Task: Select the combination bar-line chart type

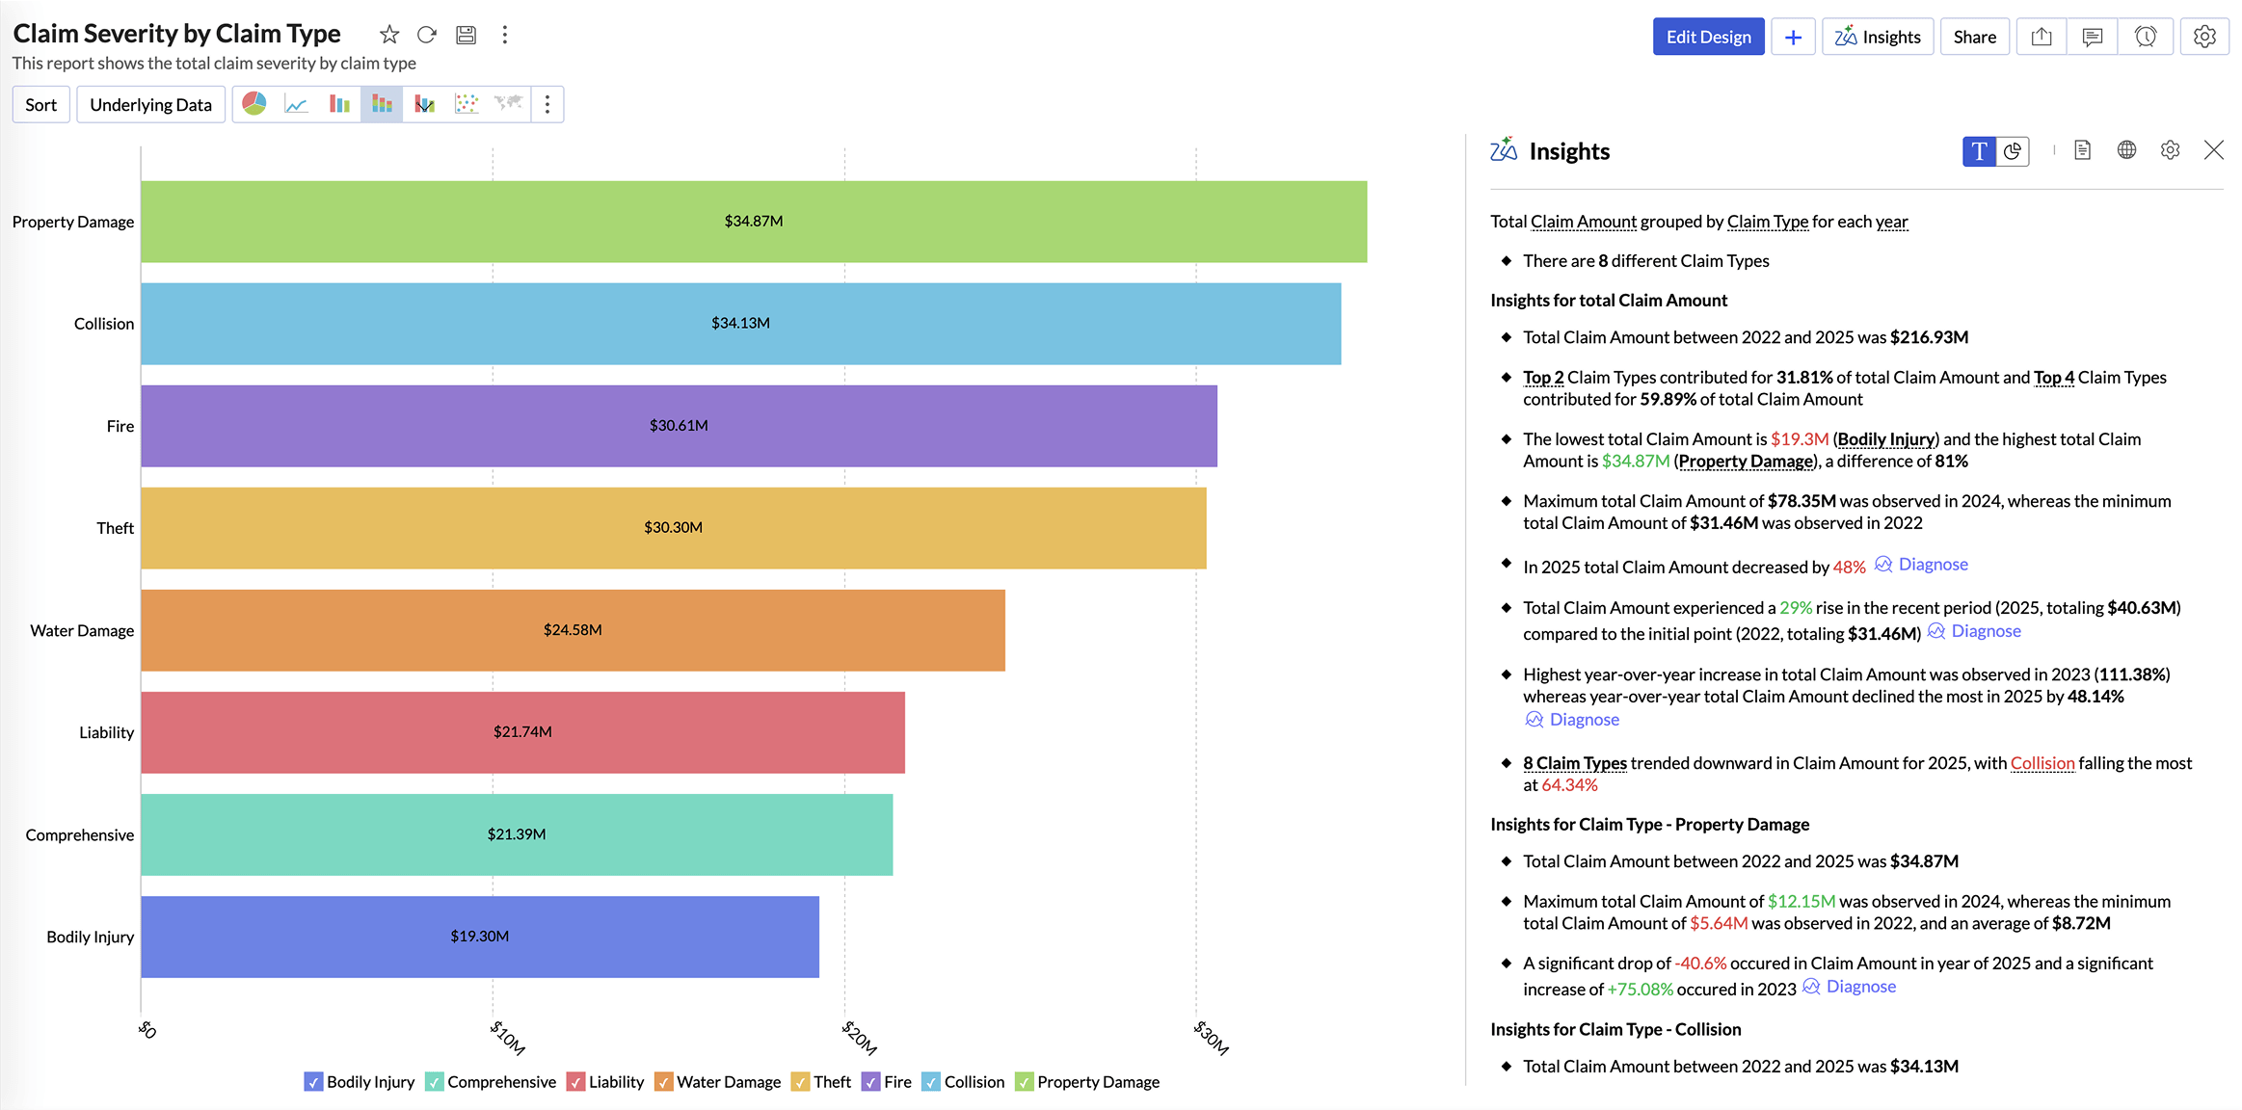Action: click(425, 103)
